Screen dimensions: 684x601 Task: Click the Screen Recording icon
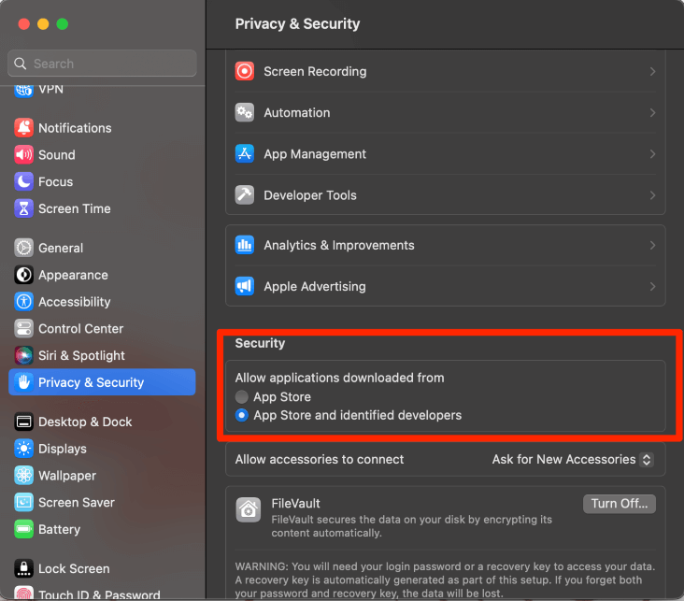[245, 71]
